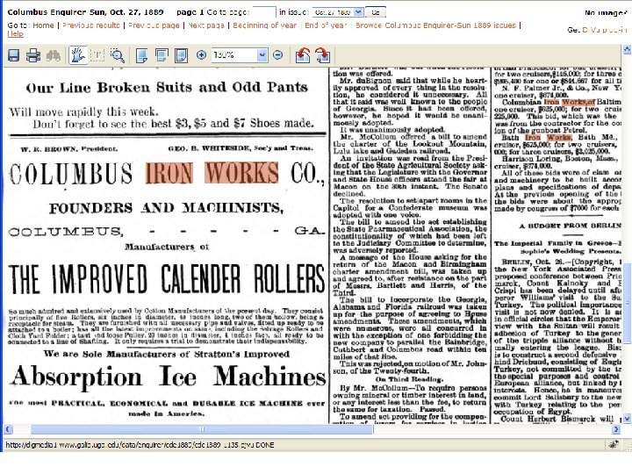This screenshot has width=632, height=474.
Task: Click the Get DjVu plug-in link
Action: [598, 30]
